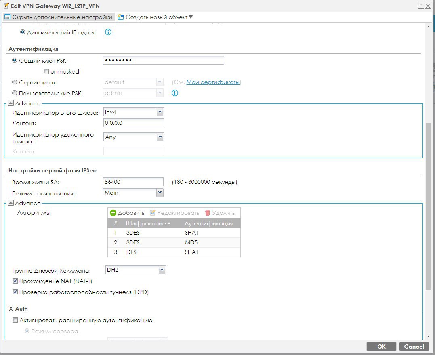Viewport: 435px width, 355px height.
Task: Select the Режим сервера radio button
Action: (27, 331)
